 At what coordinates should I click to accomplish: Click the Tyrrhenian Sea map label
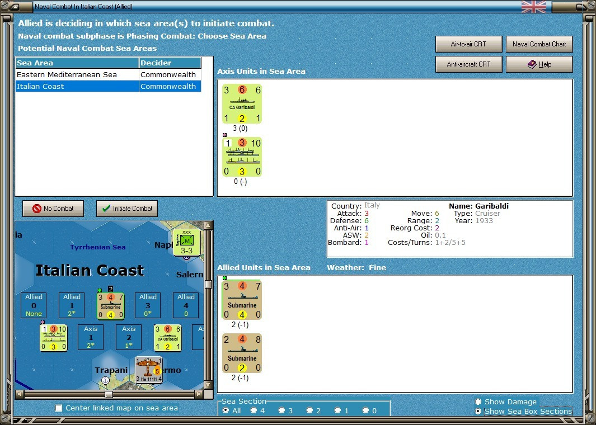[x=98, y=247]
